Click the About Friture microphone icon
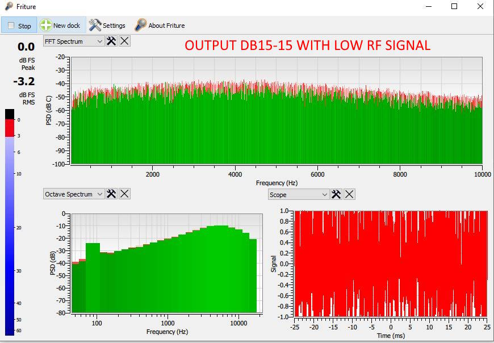This screenshot has height=343, width=494. (x=140, y=25)
